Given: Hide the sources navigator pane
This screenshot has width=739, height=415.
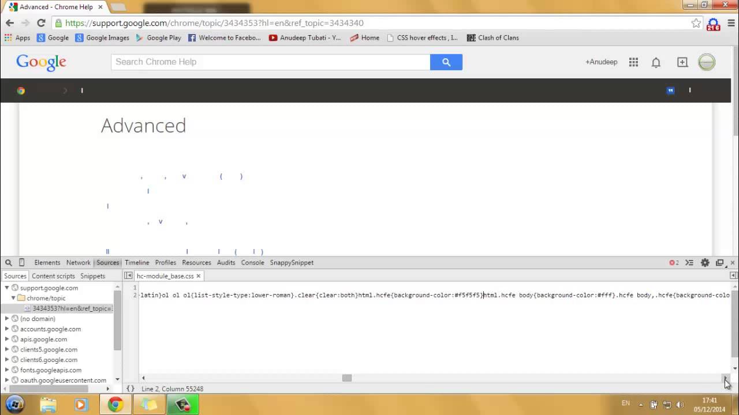Looking at the screenshot, I should point(128,276).
